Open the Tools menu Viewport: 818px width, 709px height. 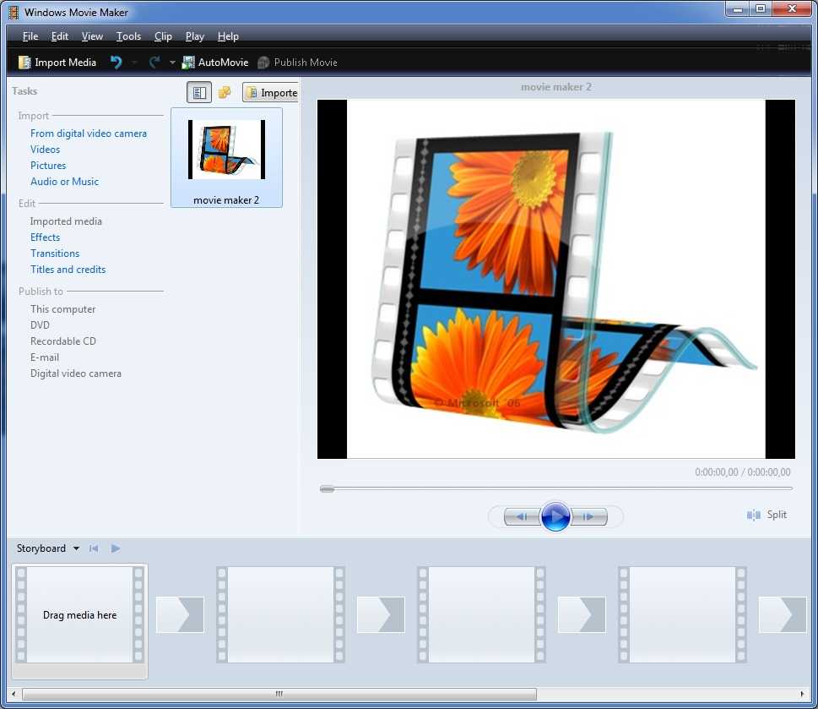point(128,36)
